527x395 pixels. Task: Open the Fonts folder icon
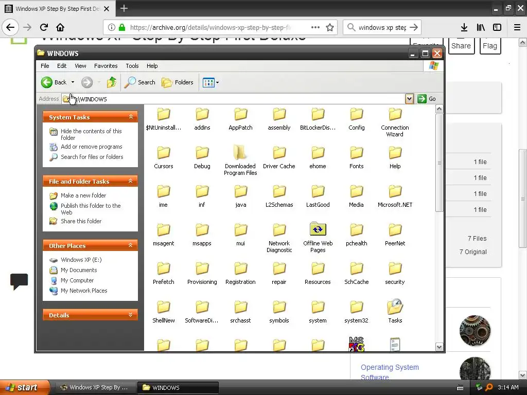tap(356, 157)
